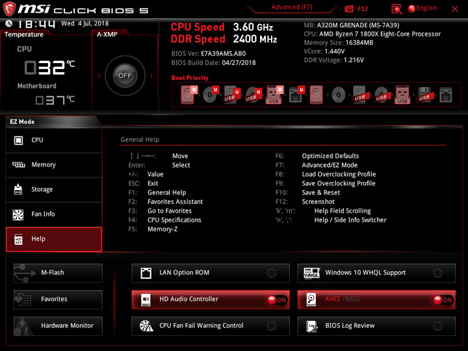468x351 pixels.
Task: Click the 18:44 system time display
Action: coord(36,24)
